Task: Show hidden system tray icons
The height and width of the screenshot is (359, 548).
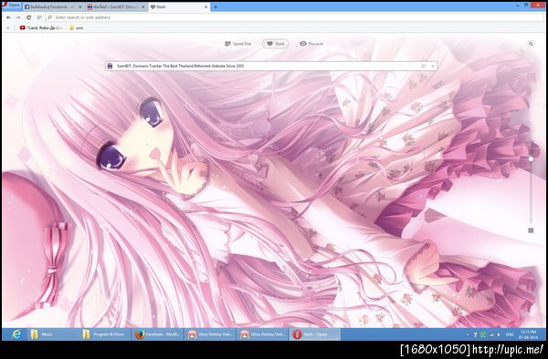Action: [x=468, y=334]
